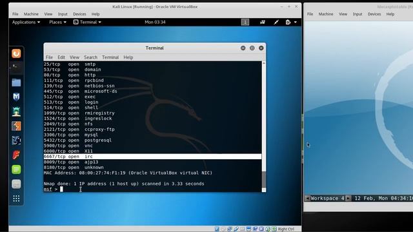This screenshot has height=232, width=413.
Task: Expand the Places menu
Action: tap(57, 22)
